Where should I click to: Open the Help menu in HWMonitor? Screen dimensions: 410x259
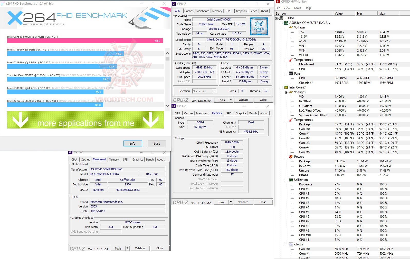[308, 8]
